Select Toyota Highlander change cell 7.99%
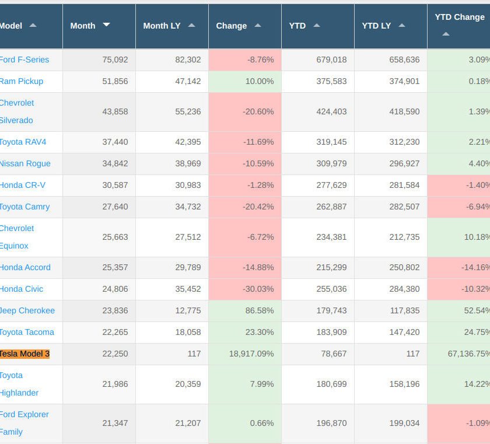Viewport: 490px width, 444px height. 244,384
